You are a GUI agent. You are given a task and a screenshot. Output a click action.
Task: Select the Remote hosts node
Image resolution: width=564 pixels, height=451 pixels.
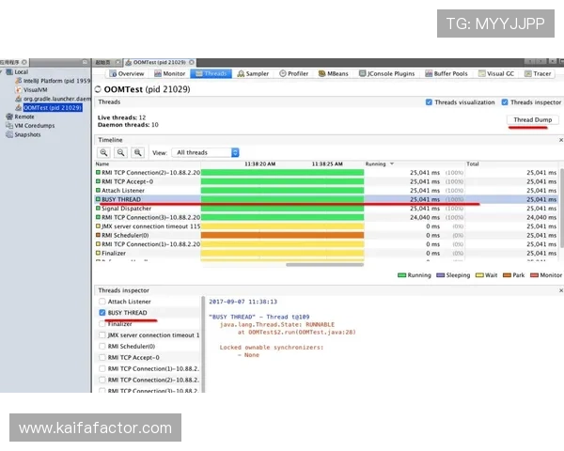click(x=24, y=117)
